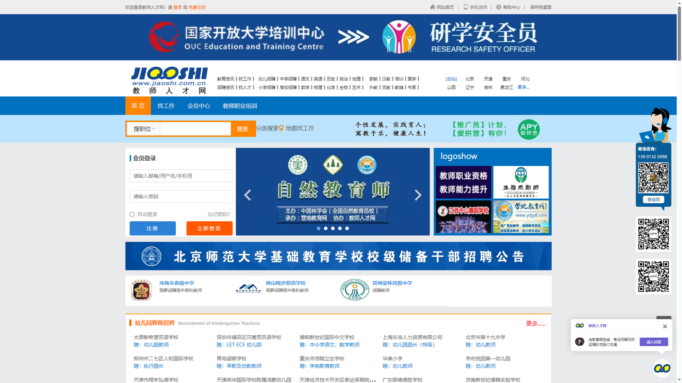Open the 上海东浩人力资源有限公司 listing
Image resolution: width=682 pixels, height=383 pixels.
point(413,337)
